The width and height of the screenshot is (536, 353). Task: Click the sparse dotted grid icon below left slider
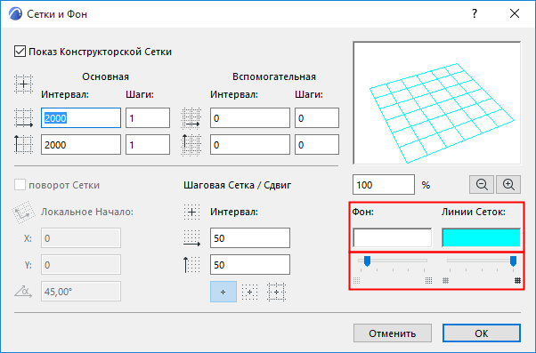pyautogui.click(x=356, y=281)
